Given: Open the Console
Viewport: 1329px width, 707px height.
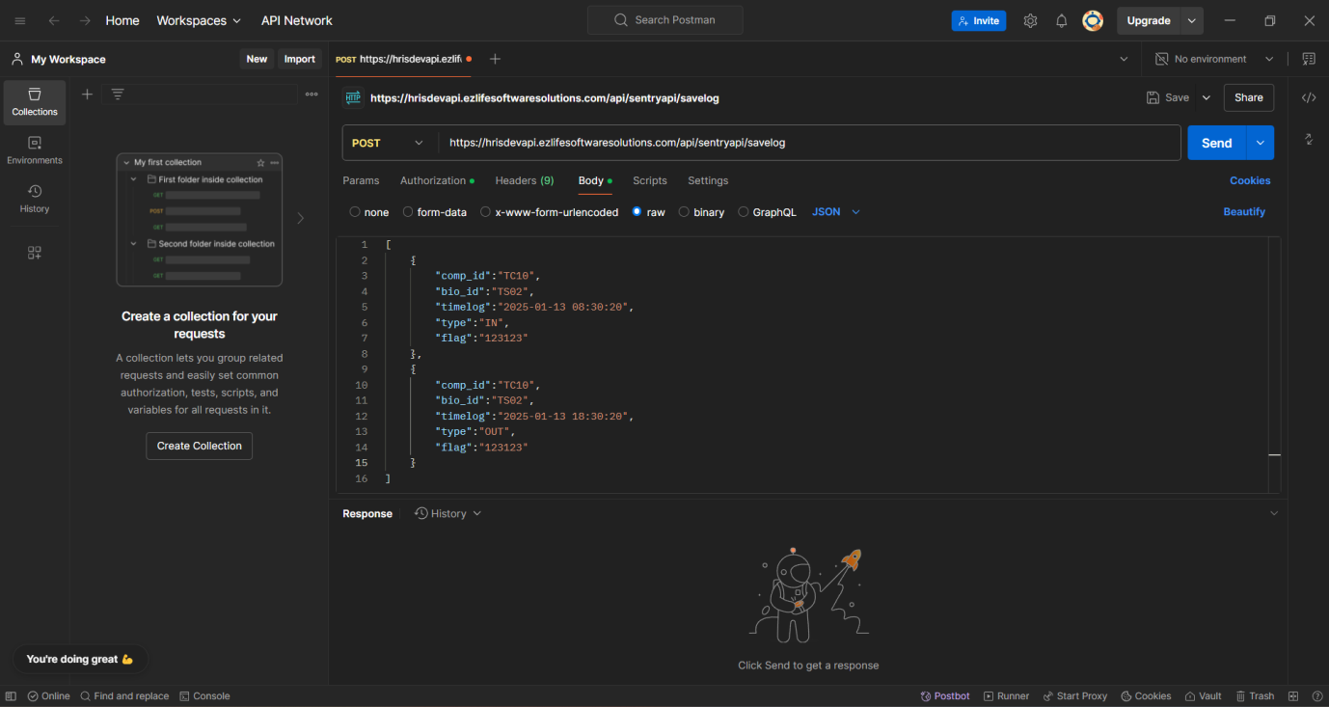Looking at the screenshot, I should click(204, 696).
